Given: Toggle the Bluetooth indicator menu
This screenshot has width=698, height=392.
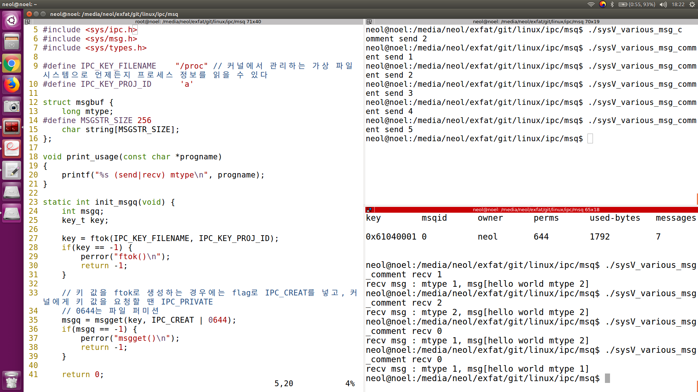Looking at the screenshot, I should 612,4.
